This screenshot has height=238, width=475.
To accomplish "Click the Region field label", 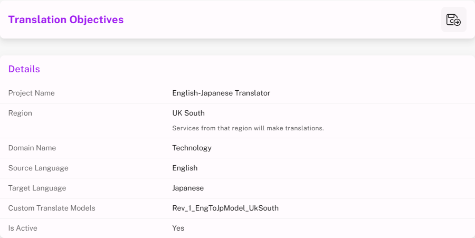I will [x=20, y=113].
